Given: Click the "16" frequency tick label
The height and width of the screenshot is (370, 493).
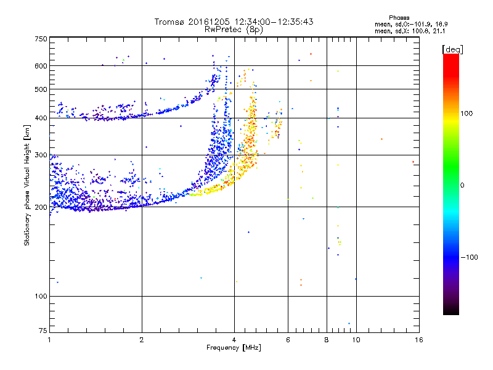Looking at the screenshot, I should 419,340.
